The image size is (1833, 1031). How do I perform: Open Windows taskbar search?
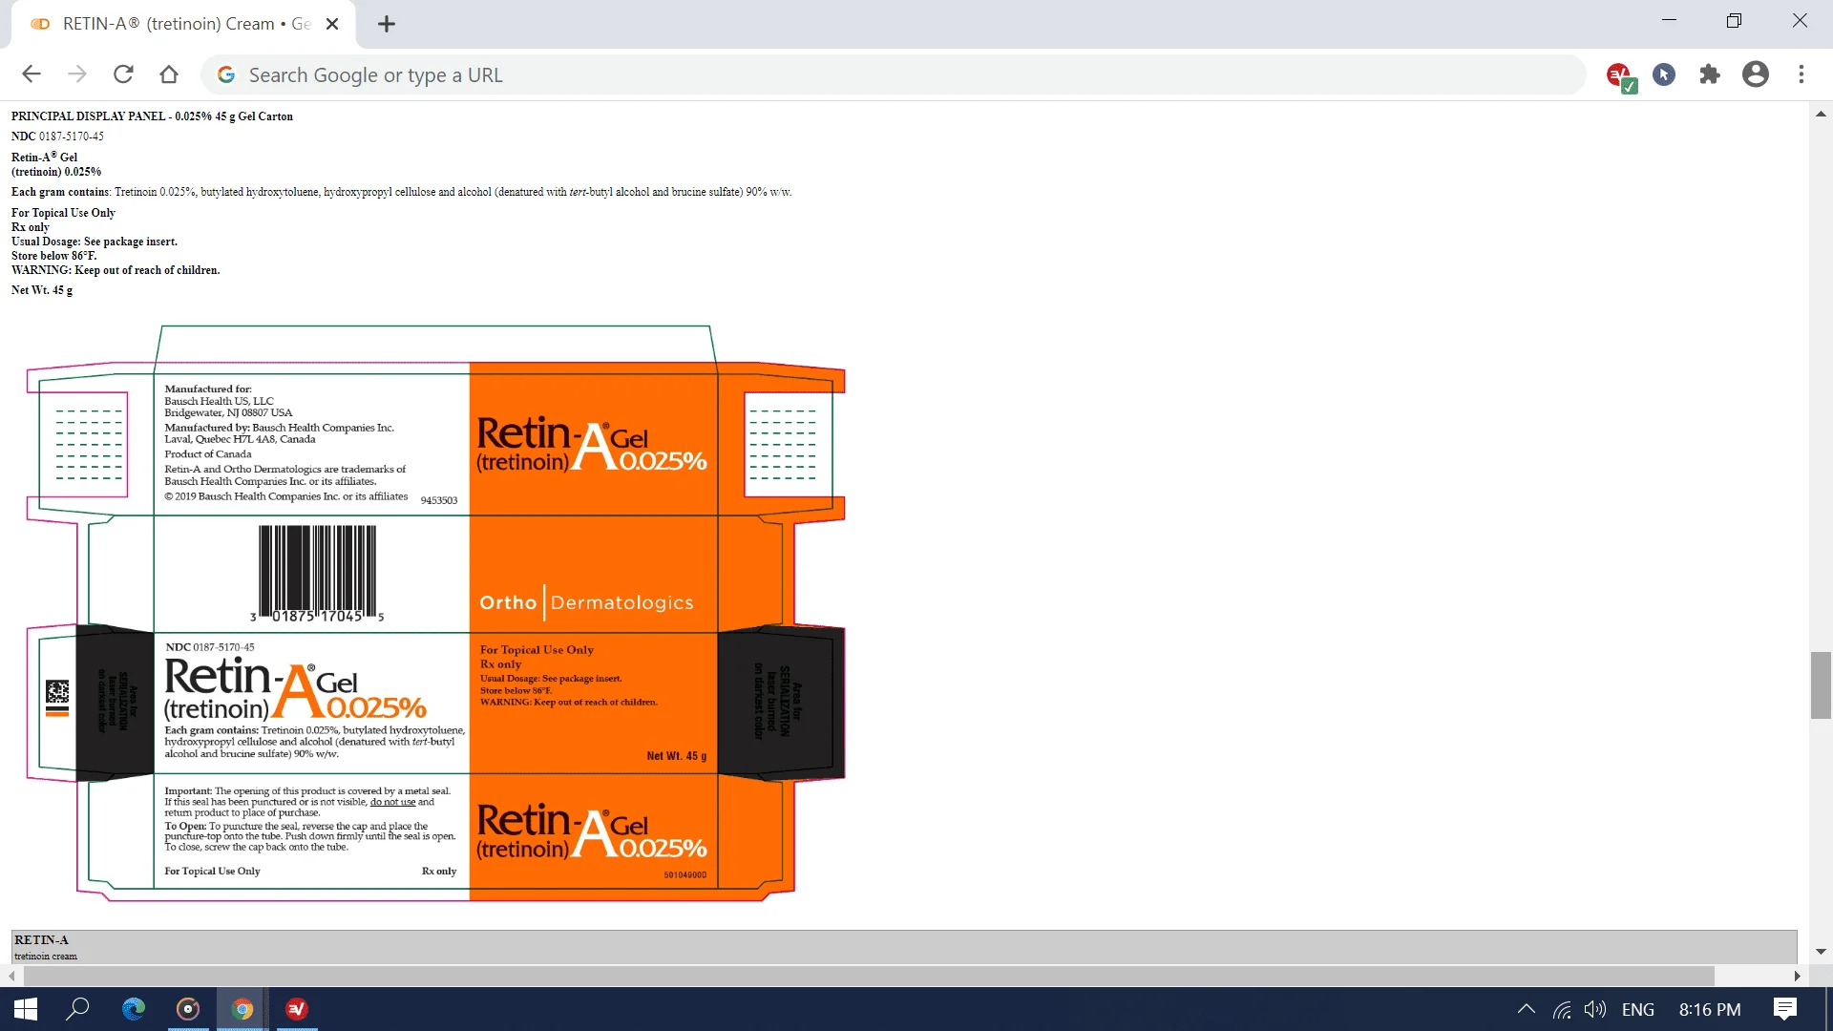click(77, 1009)
